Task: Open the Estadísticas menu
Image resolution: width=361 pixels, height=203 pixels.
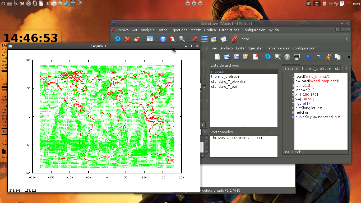Action: pyautogui.click(x=229, y=30)
